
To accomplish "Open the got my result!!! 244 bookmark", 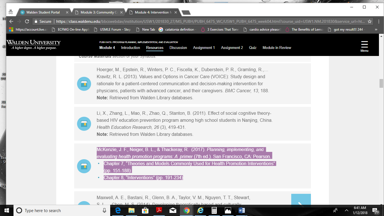I will 346,29.
